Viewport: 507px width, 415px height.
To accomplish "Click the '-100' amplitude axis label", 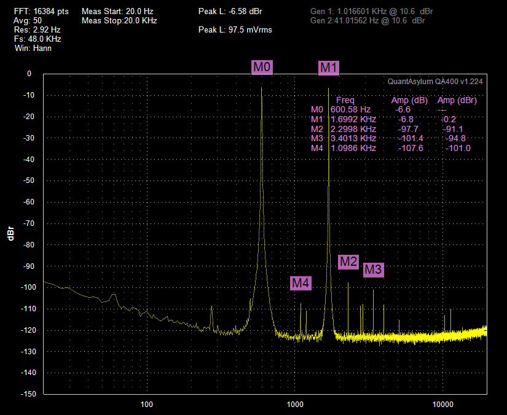I will tap(28, 287).
